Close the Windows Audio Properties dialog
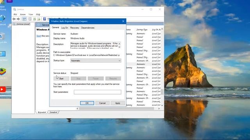 (x=123, y=21)
